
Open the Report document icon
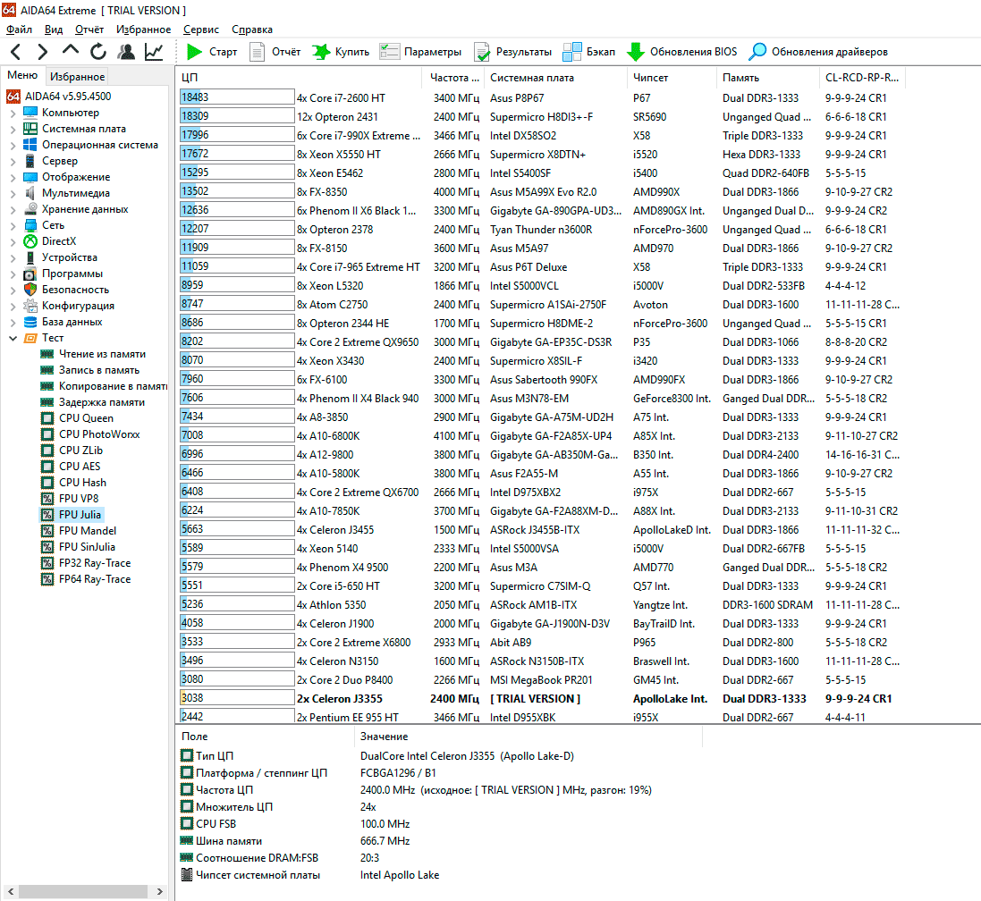[x=258, y=52]
